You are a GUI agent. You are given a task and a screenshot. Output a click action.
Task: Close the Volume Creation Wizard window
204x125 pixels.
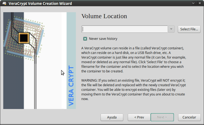coord(200,3)
